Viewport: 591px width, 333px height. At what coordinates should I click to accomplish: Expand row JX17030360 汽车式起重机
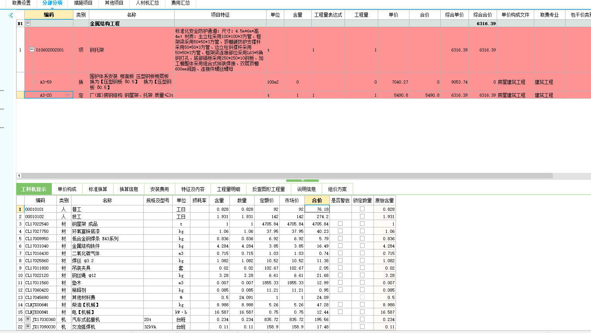[x=28, y=319]
